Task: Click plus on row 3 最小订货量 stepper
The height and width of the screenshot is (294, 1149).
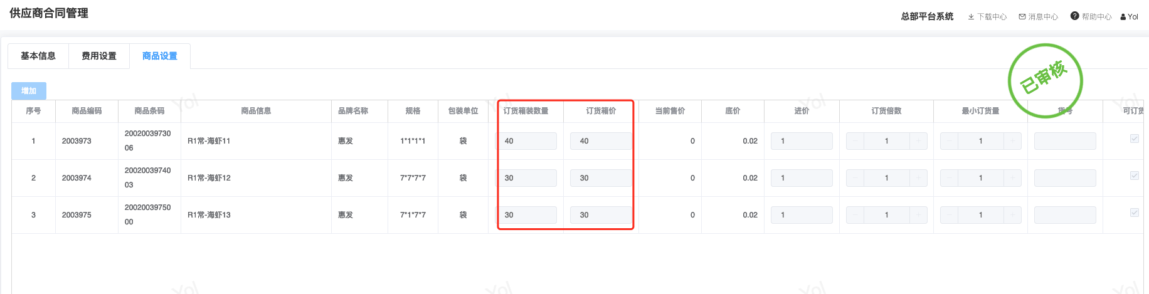Action: point(1012,215)
